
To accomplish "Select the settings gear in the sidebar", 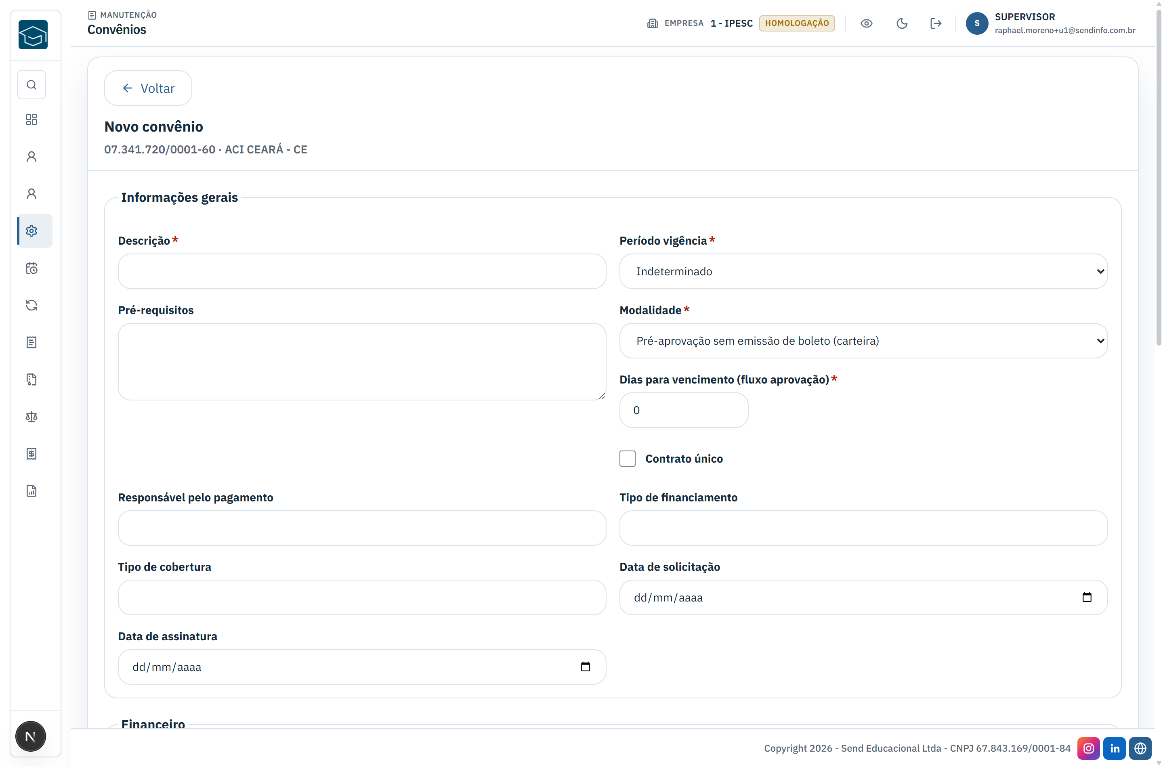I will click(31, 231).
